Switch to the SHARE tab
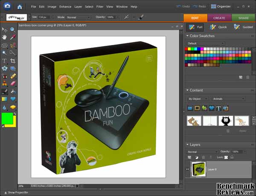The width and height of the screenshot is (256, 196). 244,18
